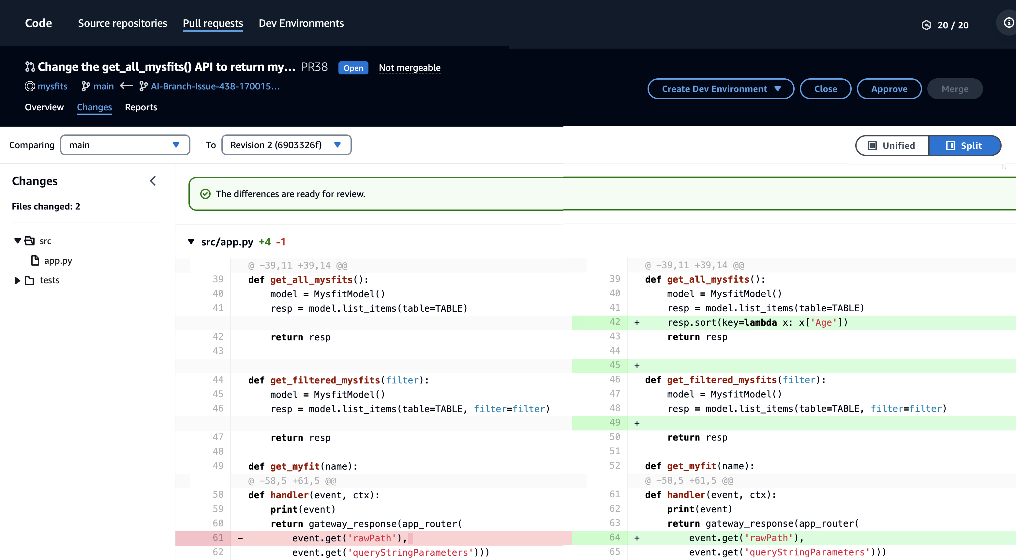Click the main branch icon
Image resolution: width=1016 pixels, height=560 pixels.
[x=85, y=86]
